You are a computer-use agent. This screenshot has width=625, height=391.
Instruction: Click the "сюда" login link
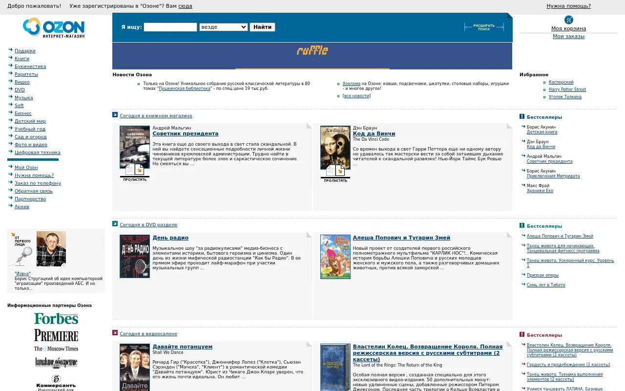[x=185, y=6]
